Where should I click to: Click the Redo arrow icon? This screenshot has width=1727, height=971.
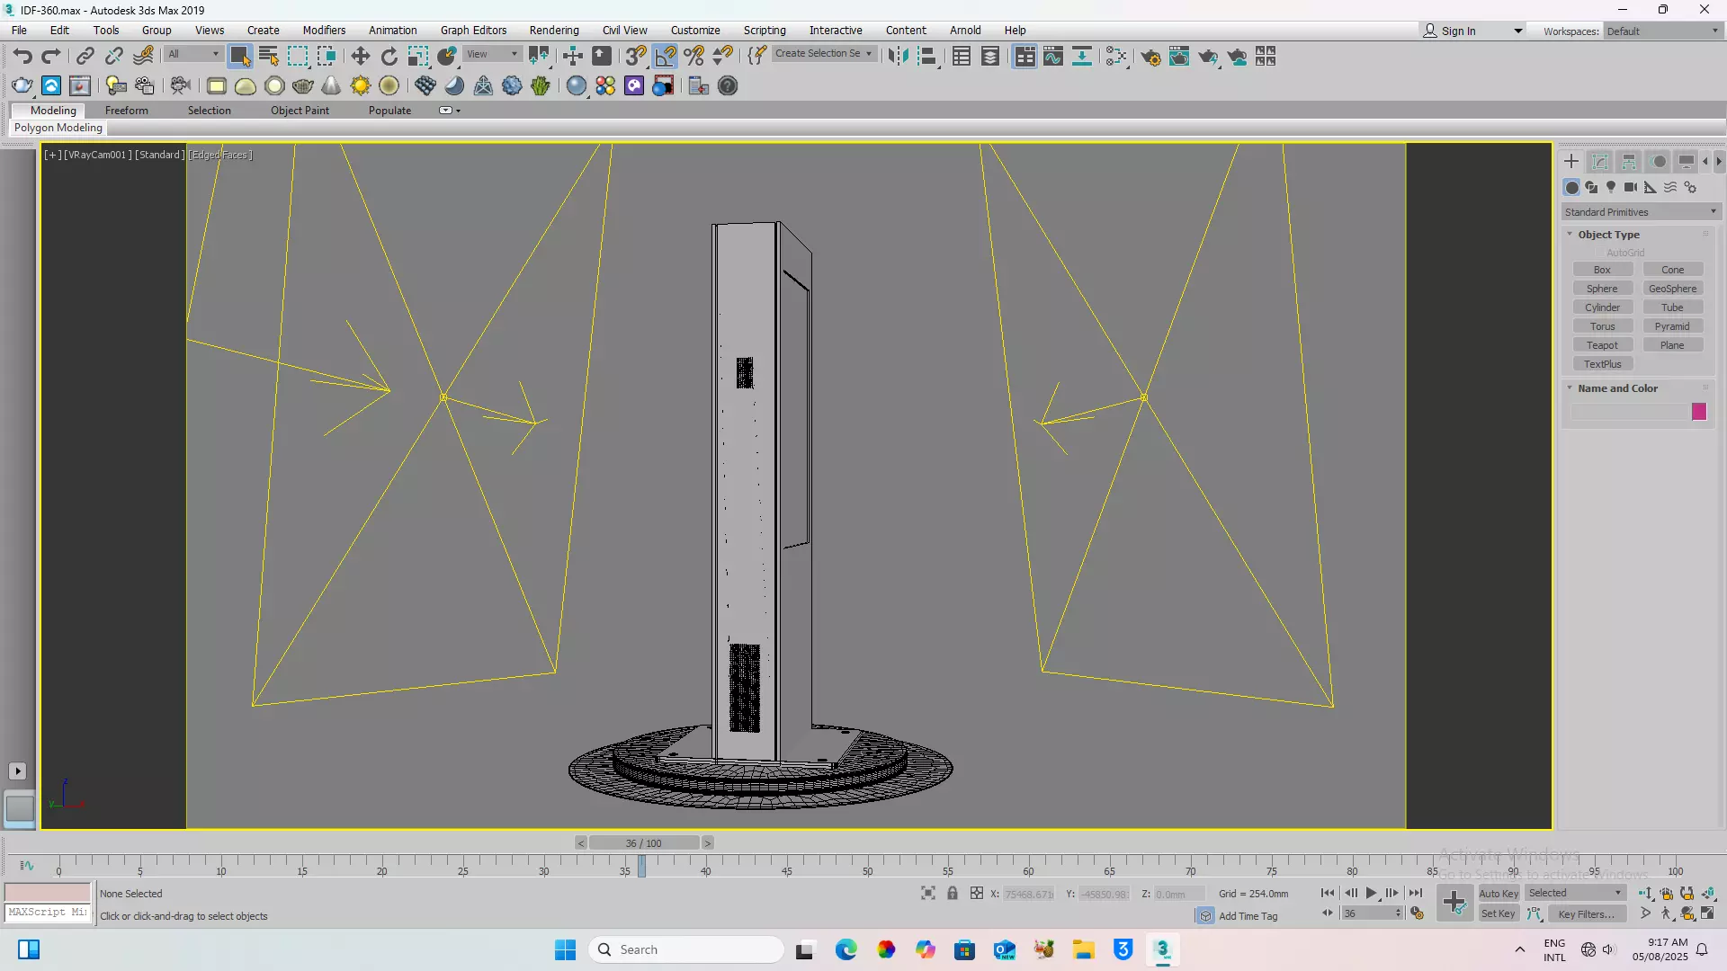point(51,57)
